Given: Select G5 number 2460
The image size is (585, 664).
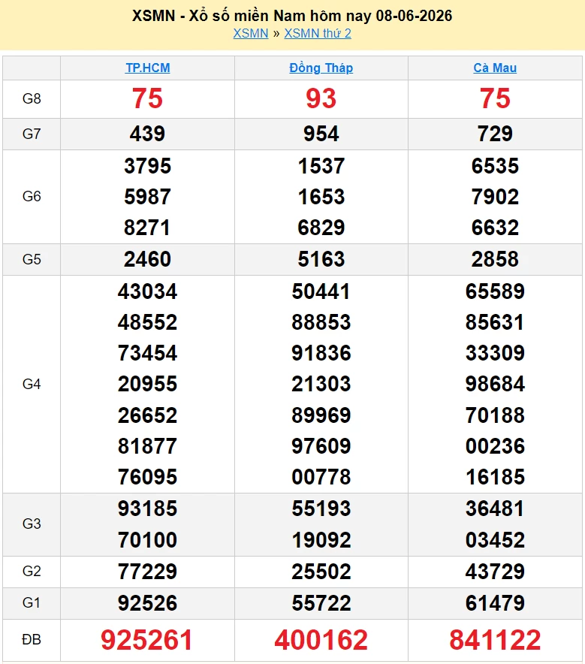Looking at the screenshot, I should tap(147, 259).
